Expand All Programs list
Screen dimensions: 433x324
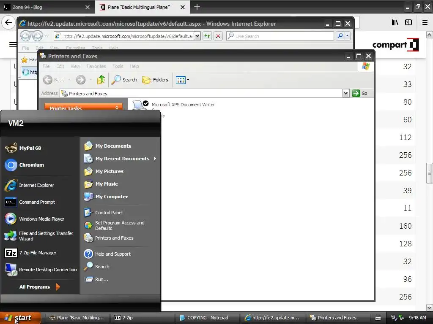[x=39, y=287]
